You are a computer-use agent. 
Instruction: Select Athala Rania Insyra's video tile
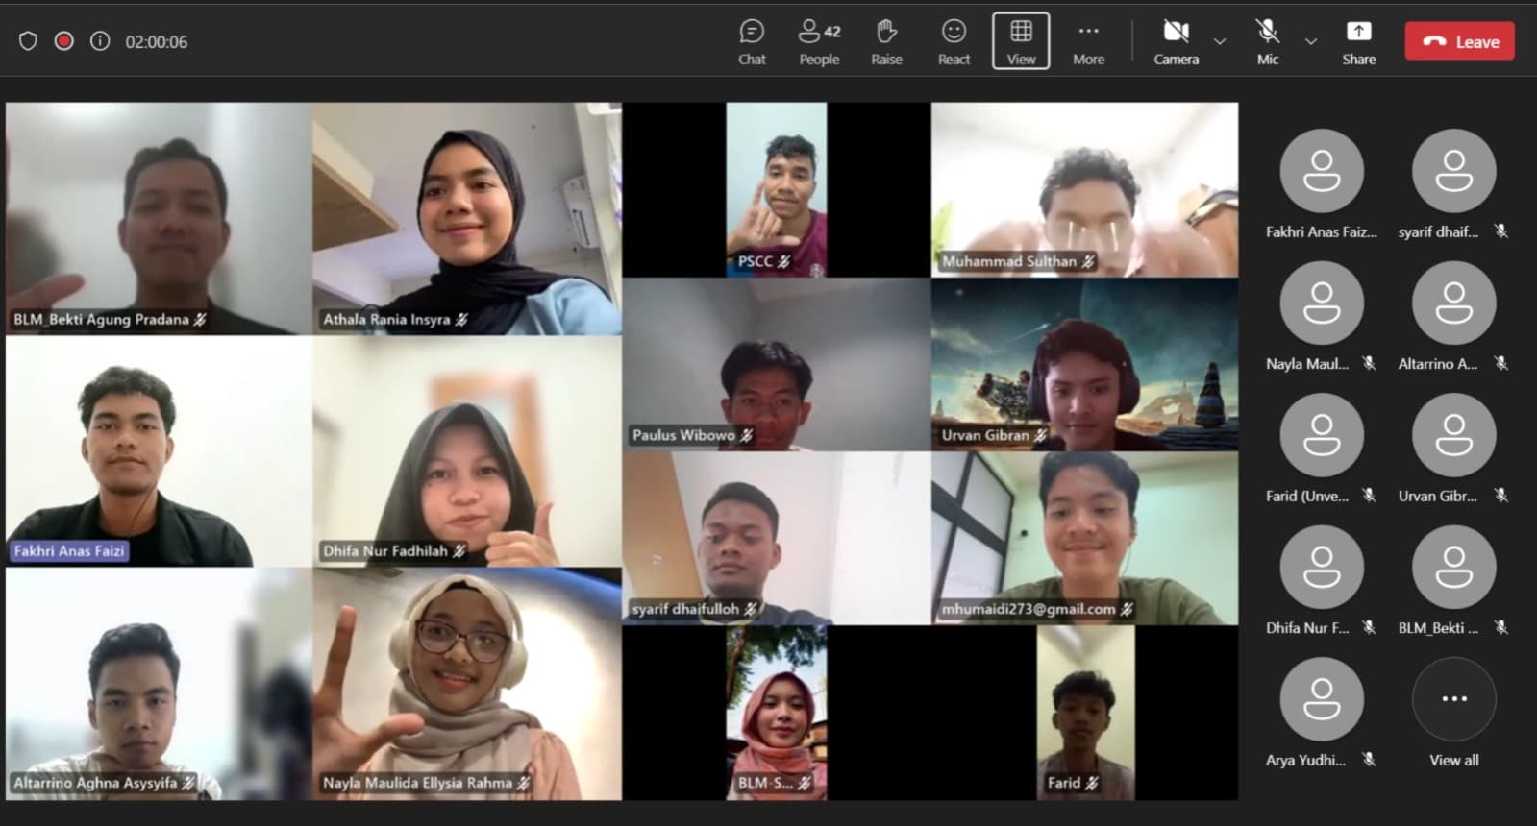pos(466,219)
